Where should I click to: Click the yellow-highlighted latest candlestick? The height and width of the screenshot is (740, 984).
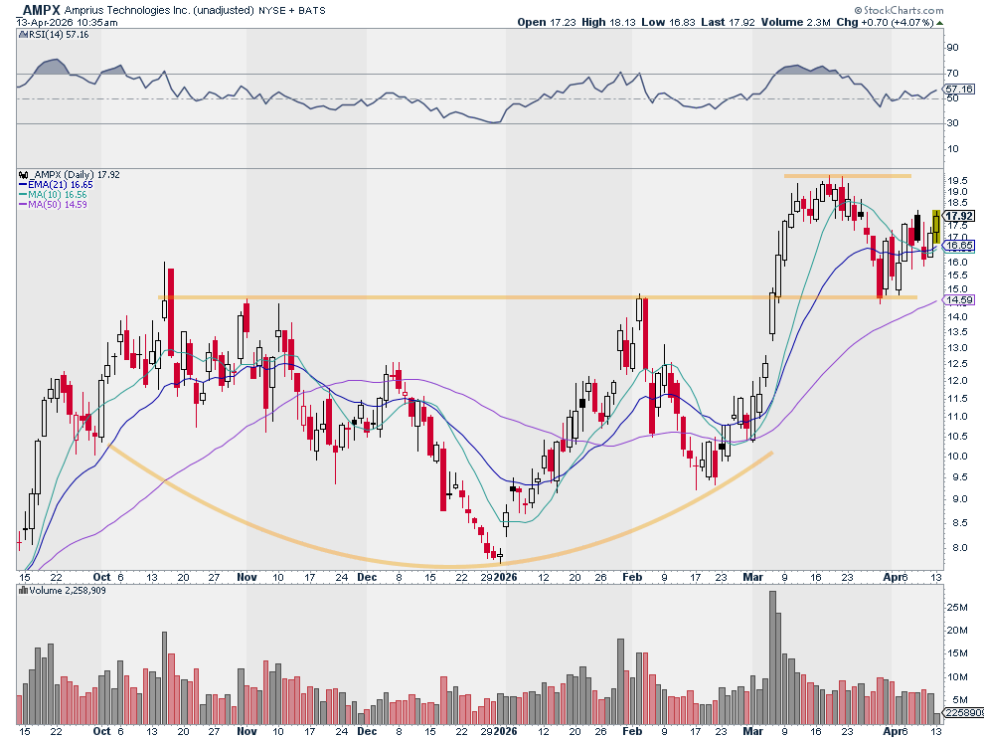(936, 228)
